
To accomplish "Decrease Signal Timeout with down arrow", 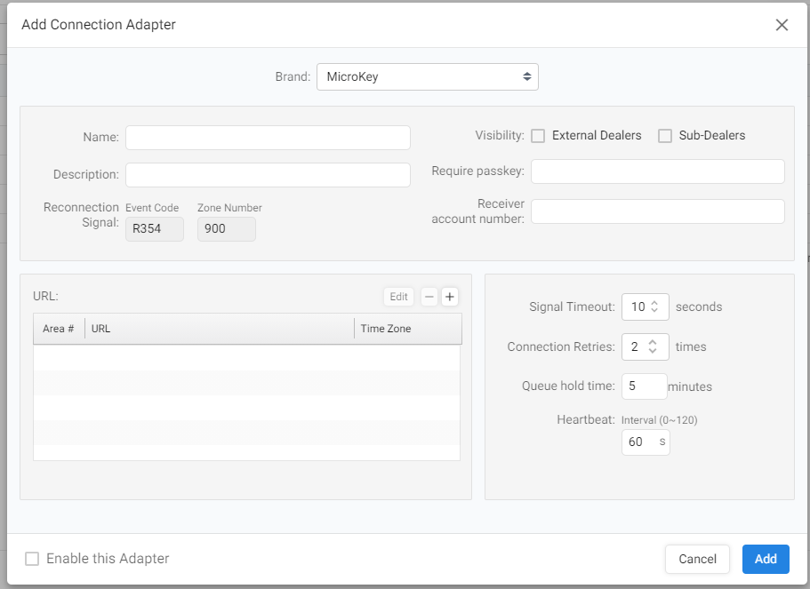I will tap(654, 310).
